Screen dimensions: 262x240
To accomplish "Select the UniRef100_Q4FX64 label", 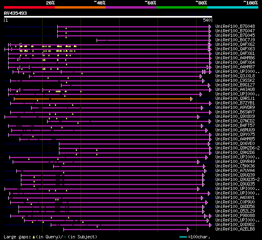I will [x=235, y=63].
